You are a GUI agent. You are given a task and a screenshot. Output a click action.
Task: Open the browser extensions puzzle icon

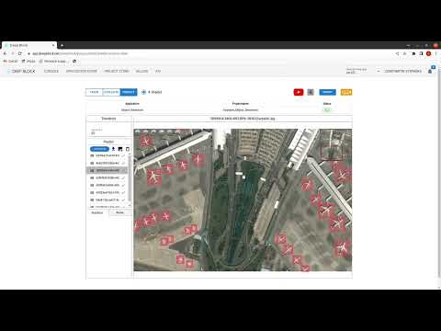pos(413,53)
